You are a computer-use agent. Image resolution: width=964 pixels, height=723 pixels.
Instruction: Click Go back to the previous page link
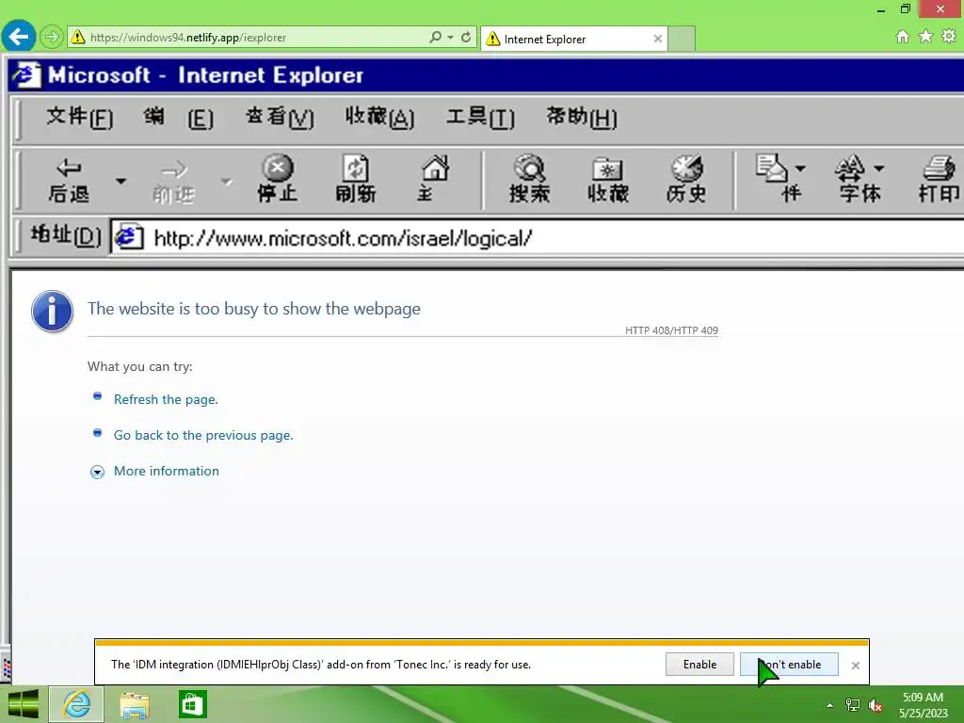tap(203, 435)
